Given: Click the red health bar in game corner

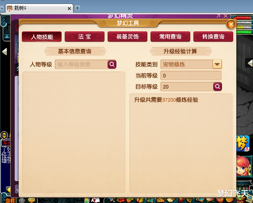Looking at the screenshot, I should point(243,17).
